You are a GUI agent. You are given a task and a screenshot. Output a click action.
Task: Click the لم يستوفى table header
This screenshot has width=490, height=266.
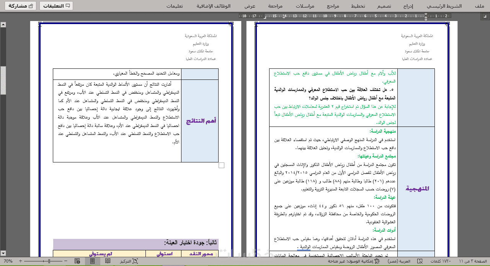click(x=100, y=253)
